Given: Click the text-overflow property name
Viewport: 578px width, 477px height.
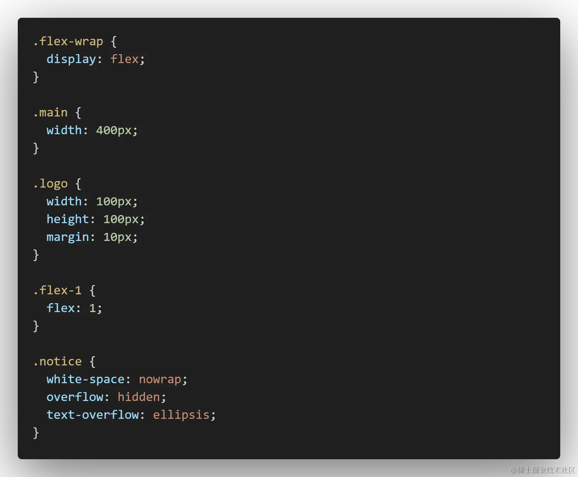Looking at the screenshot, I should point(92,415).
